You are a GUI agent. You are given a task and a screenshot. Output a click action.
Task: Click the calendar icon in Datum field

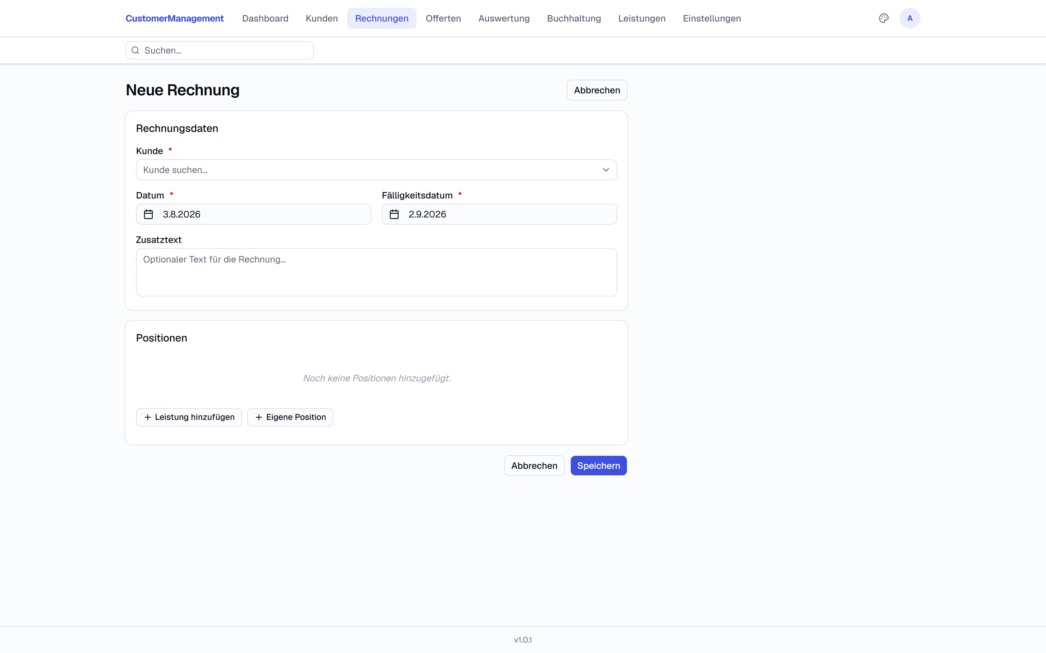coord(148,214)
